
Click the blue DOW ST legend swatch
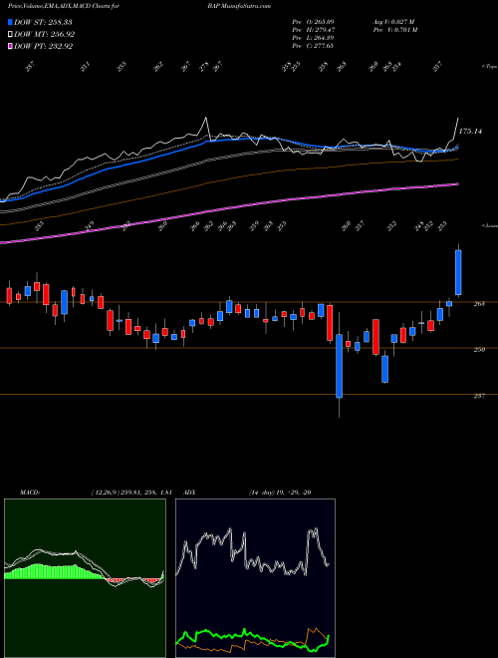(x=11, y=22)
